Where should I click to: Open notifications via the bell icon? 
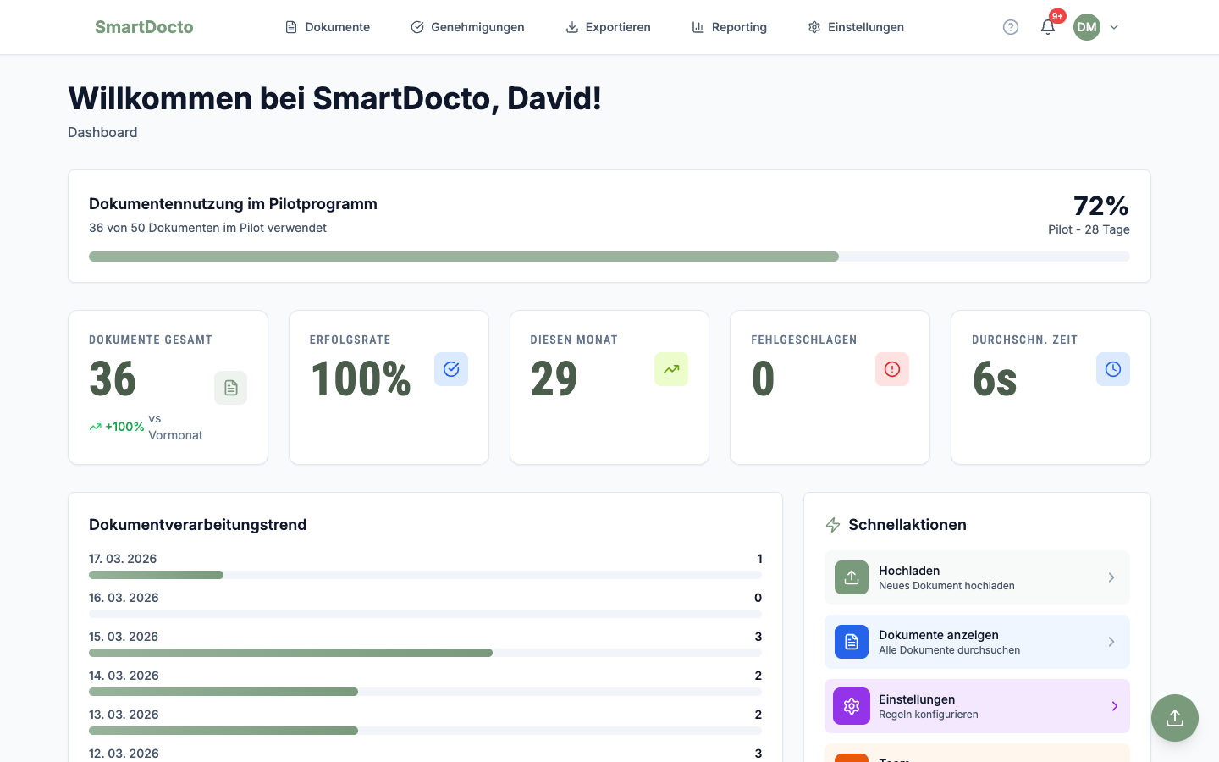click(x=1048, y=29)
